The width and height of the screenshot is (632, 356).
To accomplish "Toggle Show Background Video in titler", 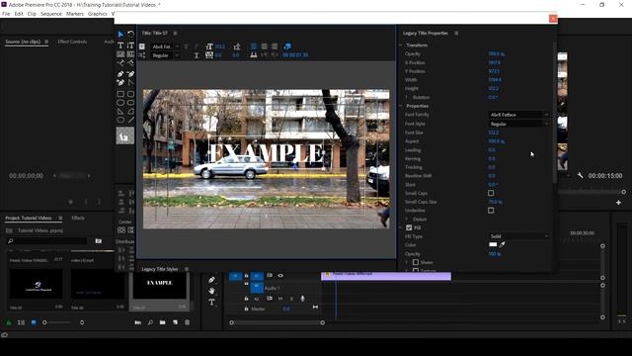I will pos(287,46).
